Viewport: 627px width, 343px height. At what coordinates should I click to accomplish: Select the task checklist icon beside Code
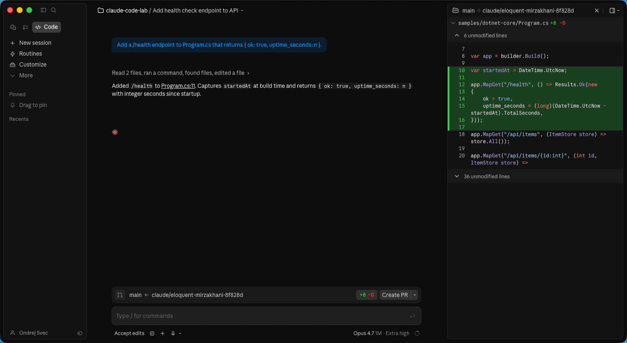(25, 27)
